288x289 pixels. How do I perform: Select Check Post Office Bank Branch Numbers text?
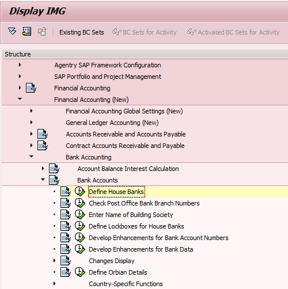(x=144, y=203)
